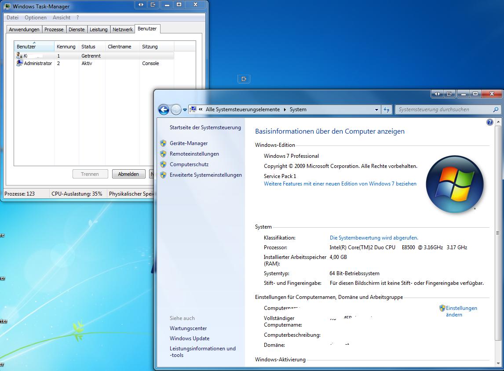Click the Administrator user icon in Task-Manager
The width and height of the screenshot is (504, 371).
tap(19, 63)
